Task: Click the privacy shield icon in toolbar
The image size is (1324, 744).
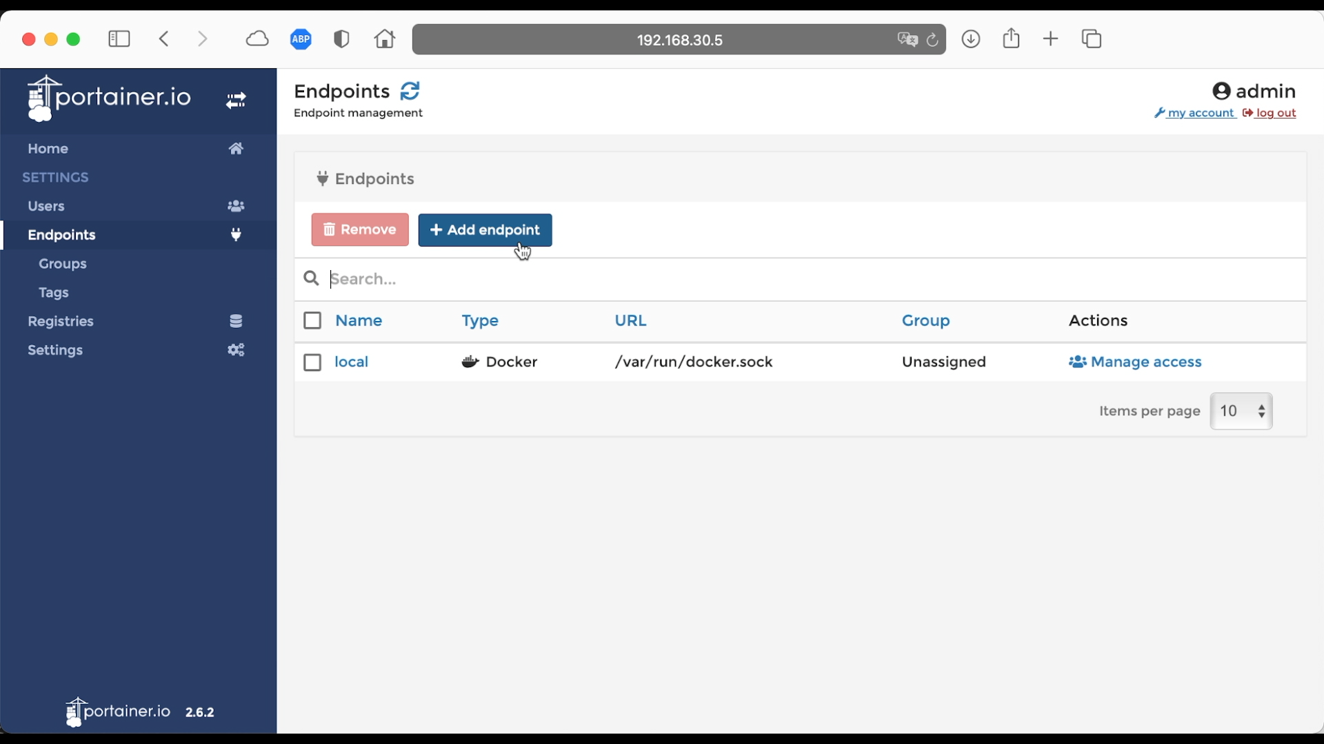Action: [x=341, y=39]
